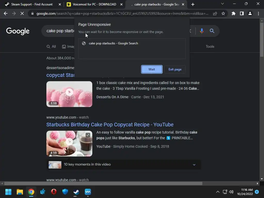This screenshot has height=198, width=264.
Task: Switch to Steam Support tab
Action: click(32, 4)
